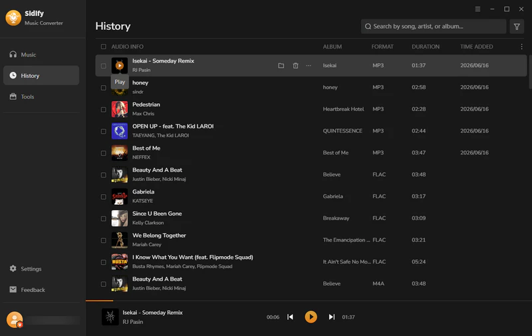
Task: Check the Since U Been Gone checkbox
Action: 104,219
